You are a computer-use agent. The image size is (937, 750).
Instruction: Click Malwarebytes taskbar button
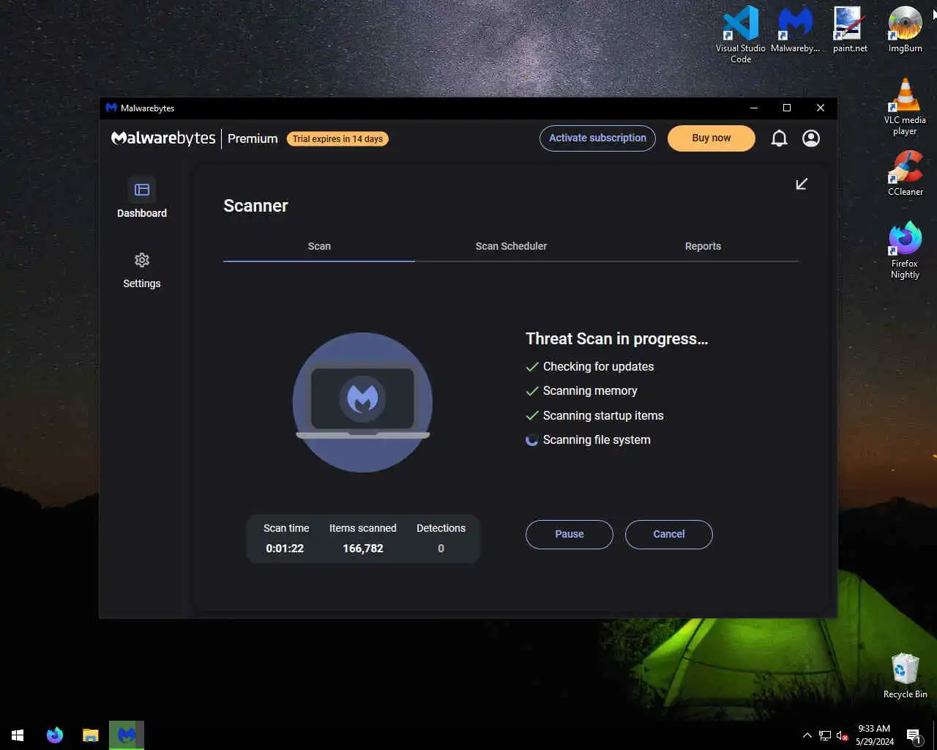tap(127, 735)
